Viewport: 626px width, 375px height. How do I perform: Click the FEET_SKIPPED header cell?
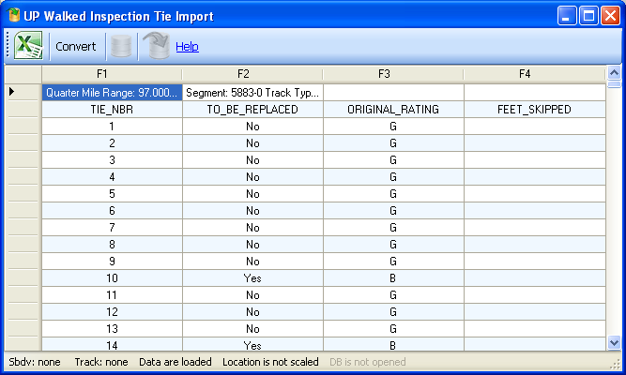(x=533, y=110)
